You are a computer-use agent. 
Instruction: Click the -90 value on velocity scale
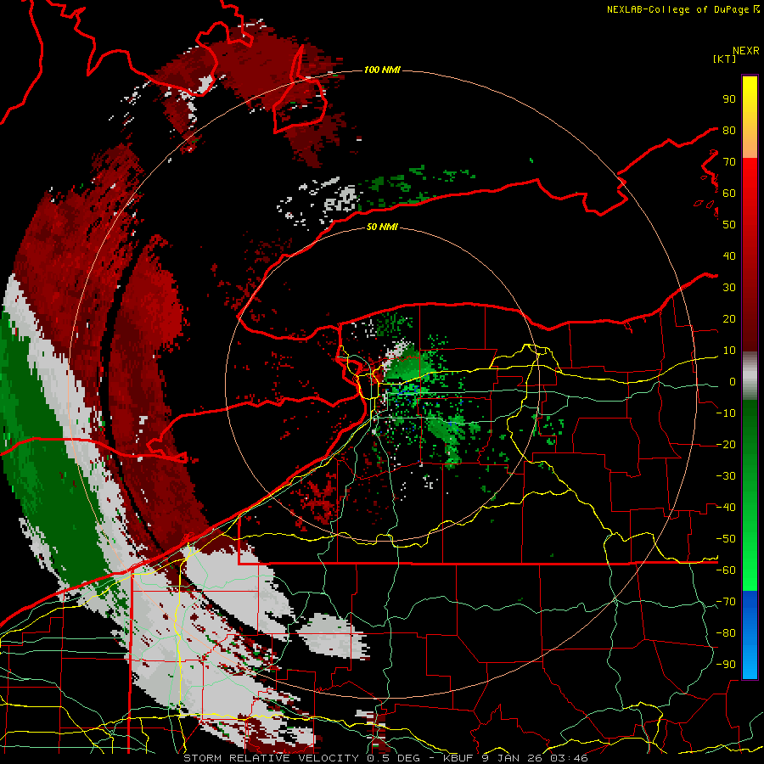726,665
